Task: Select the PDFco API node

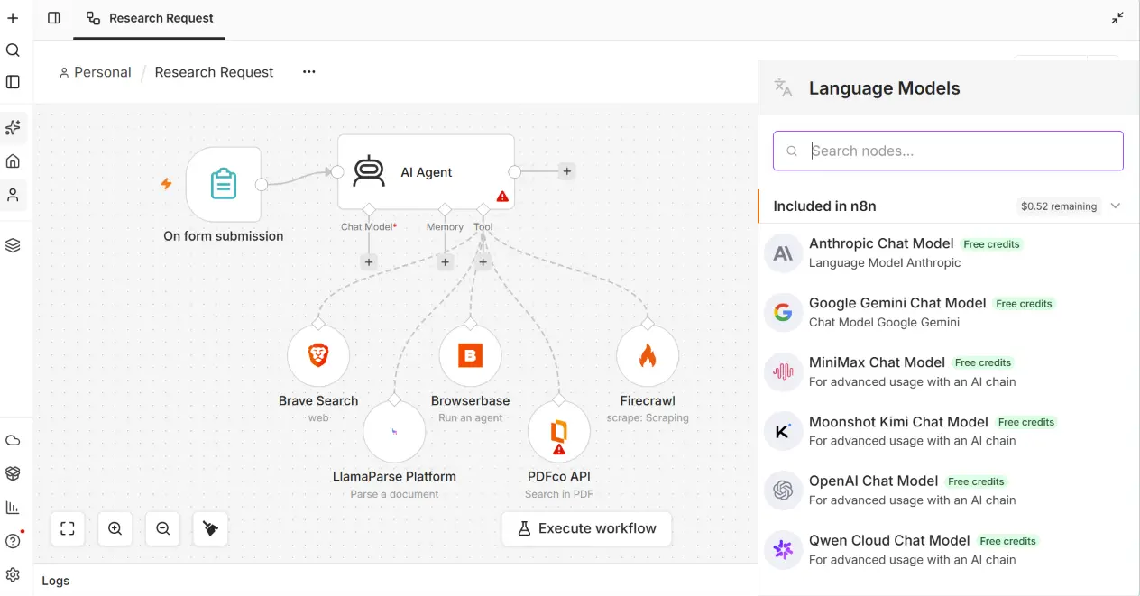Action: click(x=559, y=432)
